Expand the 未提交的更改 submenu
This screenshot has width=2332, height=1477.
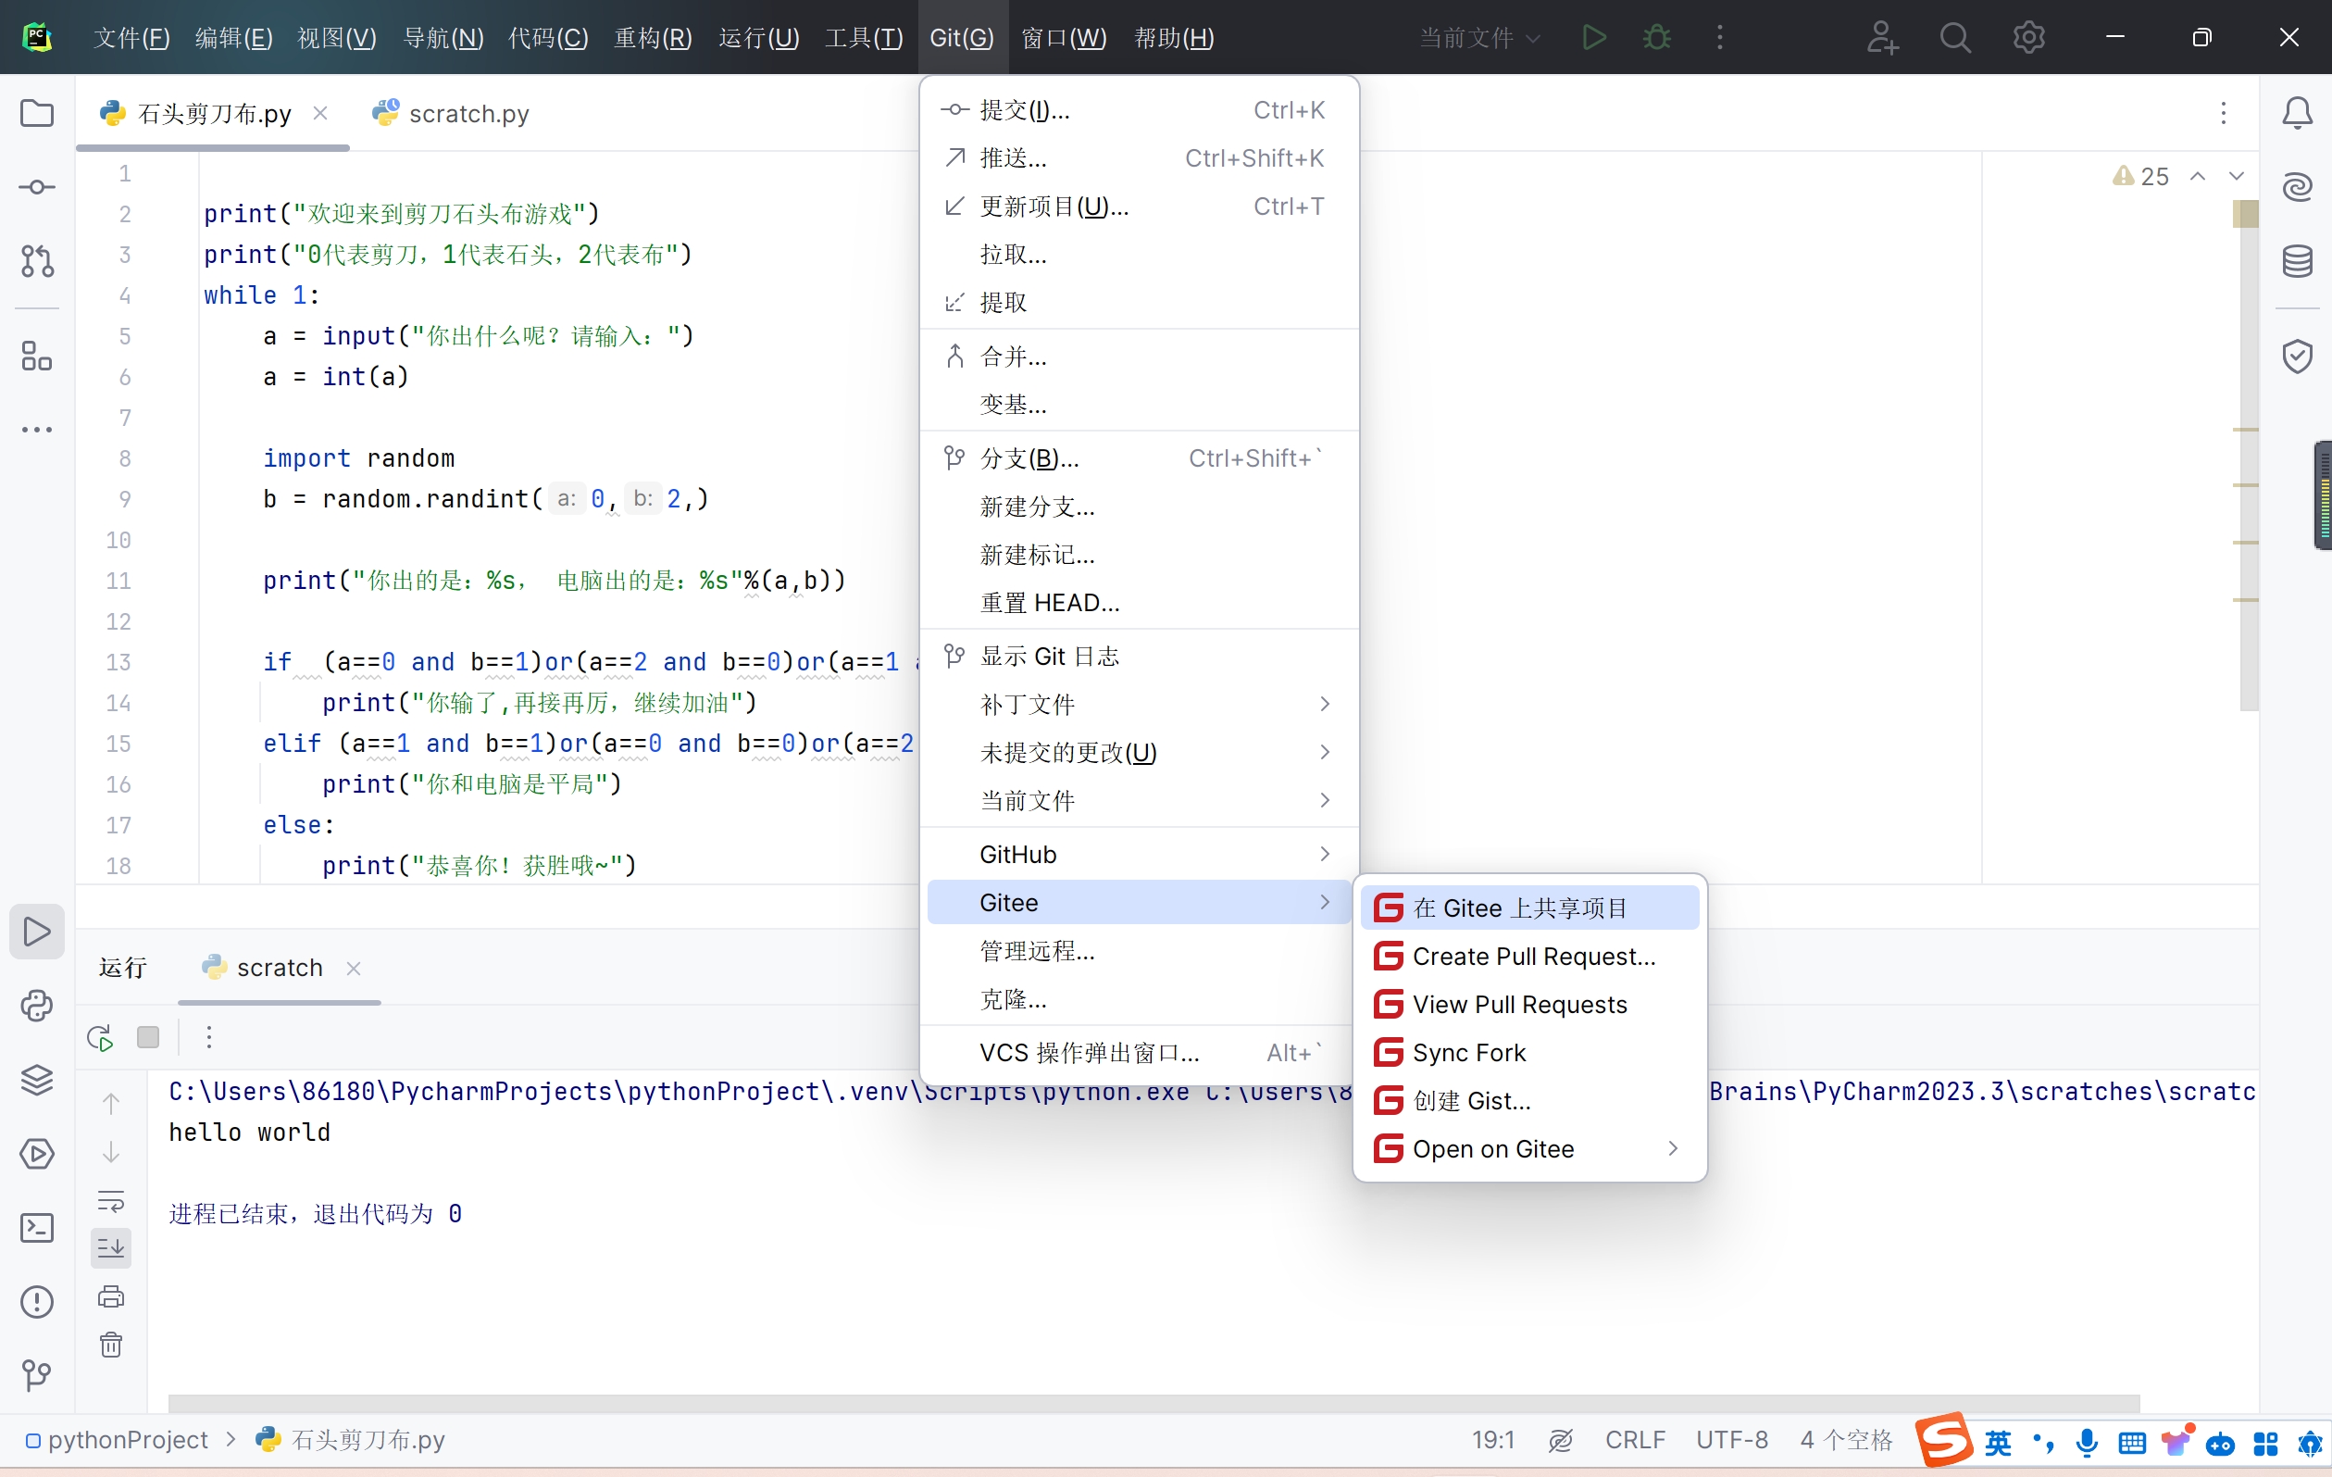pos(1139,753)
